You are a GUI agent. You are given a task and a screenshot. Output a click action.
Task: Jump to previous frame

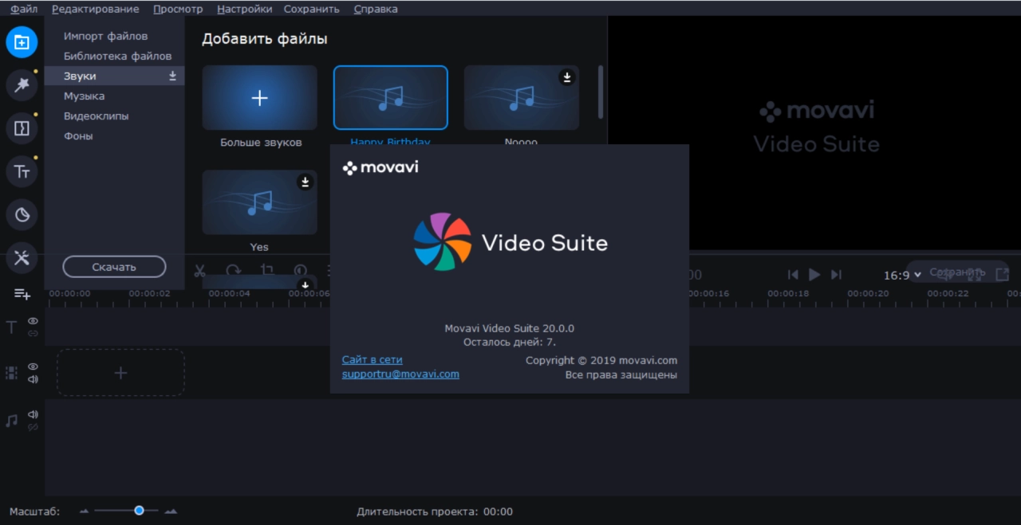793,275
